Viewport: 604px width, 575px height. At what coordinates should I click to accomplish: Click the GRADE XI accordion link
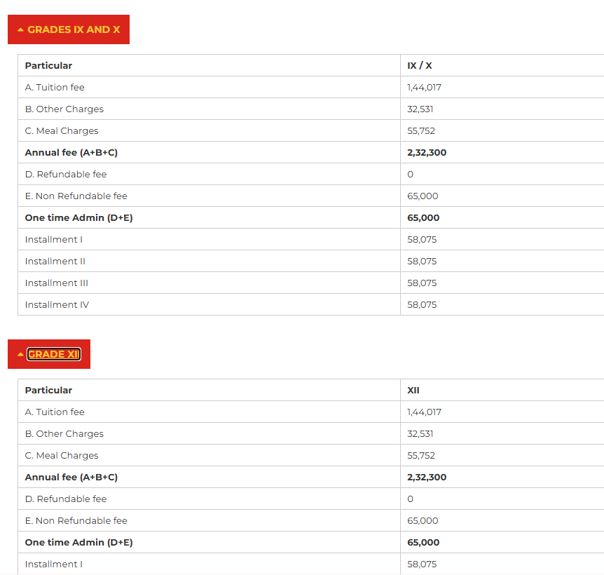(53, 354)
